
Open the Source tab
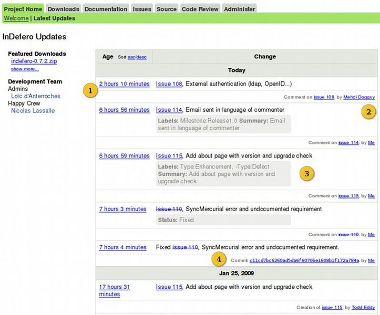coord(167,9)
